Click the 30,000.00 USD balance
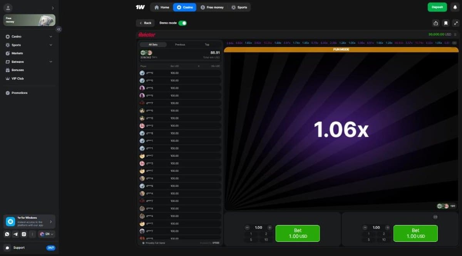The height and width of the screenshot is (256, 462). (x=439, y=34)
